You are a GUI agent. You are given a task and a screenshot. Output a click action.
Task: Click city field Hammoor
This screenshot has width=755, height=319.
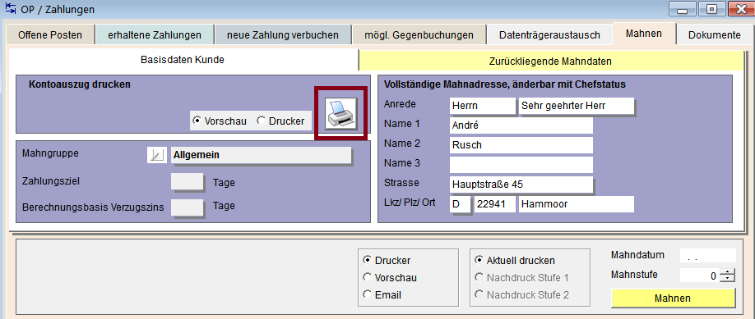577,203
